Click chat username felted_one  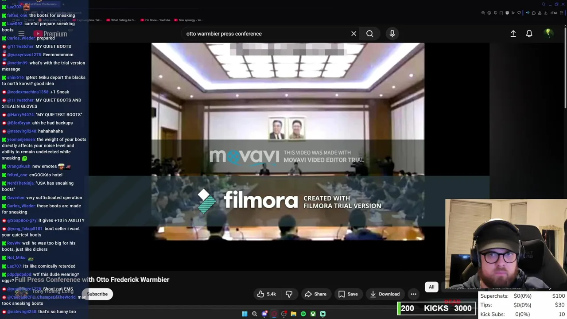coord(17,15)
